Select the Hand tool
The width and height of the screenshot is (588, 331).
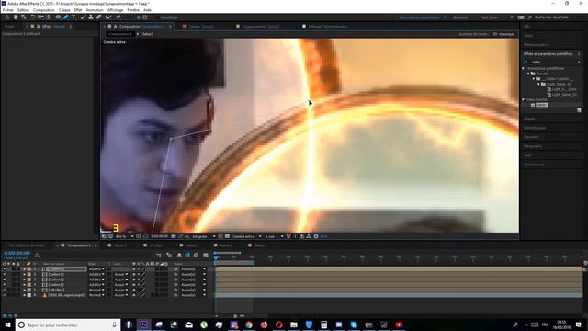tap(16, 17)
